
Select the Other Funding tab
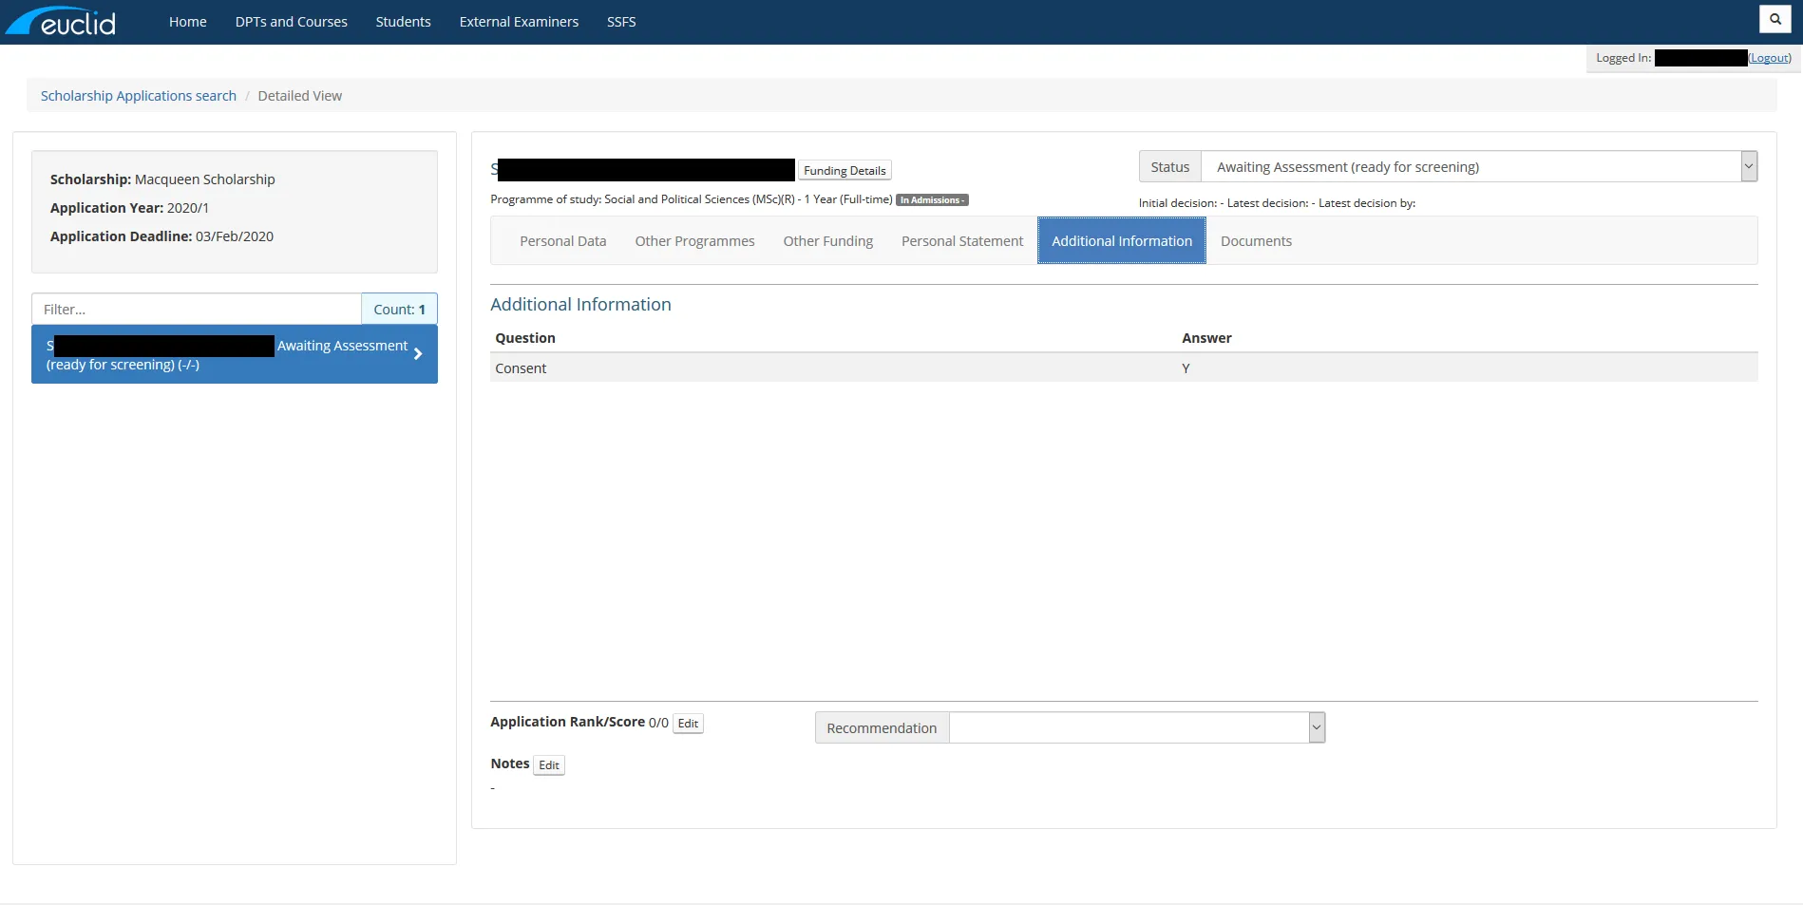click(827, 241)
